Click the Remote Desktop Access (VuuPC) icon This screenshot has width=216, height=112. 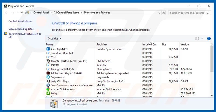coord(48,61)
